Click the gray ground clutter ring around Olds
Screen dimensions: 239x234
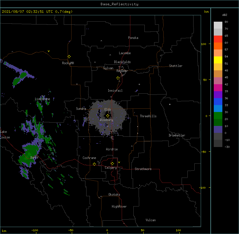click(x=108, y=118)
